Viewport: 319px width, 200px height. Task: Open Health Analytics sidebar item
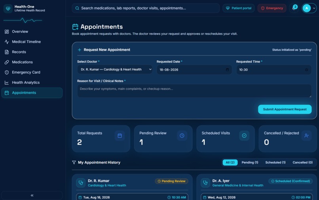[x=32, y=82]
